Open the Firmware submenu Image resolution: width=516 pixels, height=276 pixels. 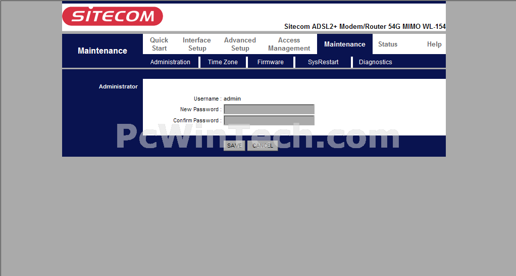click(271, 62)
